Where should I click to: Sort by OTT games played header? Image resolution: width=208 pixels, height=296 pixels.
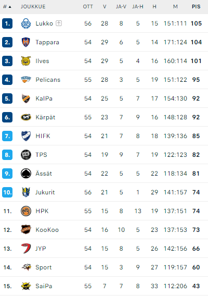(88, 7)
